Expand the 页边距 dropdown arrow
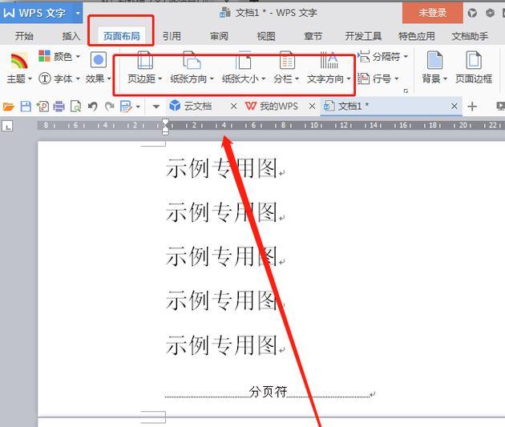 [160, 79]
